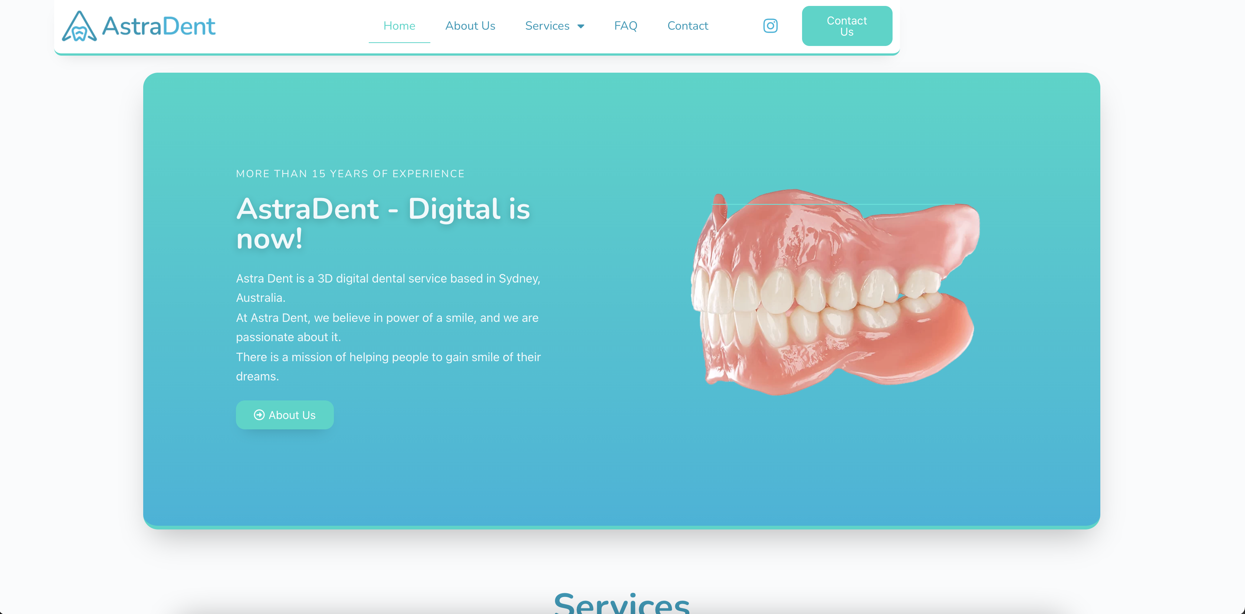Screen dimensions: 1245x614
Task: Click the Services section heading at bottom
Action: coord(621,603)
